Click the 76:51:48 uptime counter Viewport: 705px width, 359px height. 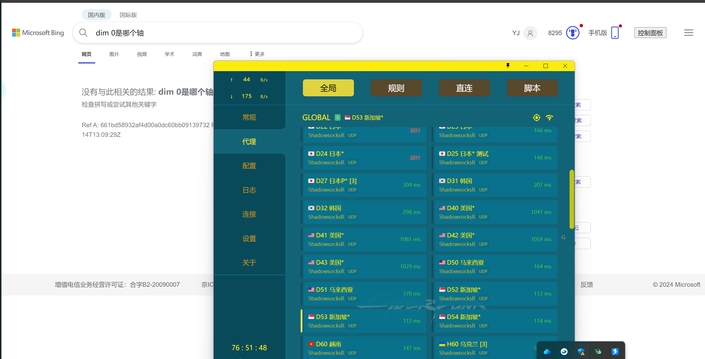click(x=249, y=348)
